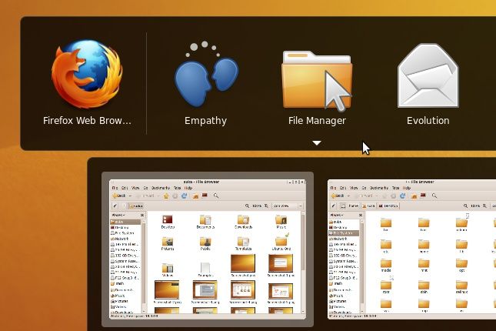Image resolution: width=496 pixels, height=331 pixels.
Task: Select the root folder File Browser window preview
Action: pos(412,249)
